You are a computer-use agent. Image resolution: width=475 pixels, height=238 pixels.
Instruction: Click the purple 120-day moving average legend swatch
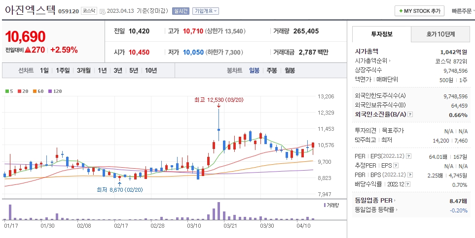point(50,91)
